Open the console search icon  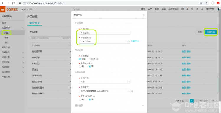(x=74, y=9)
